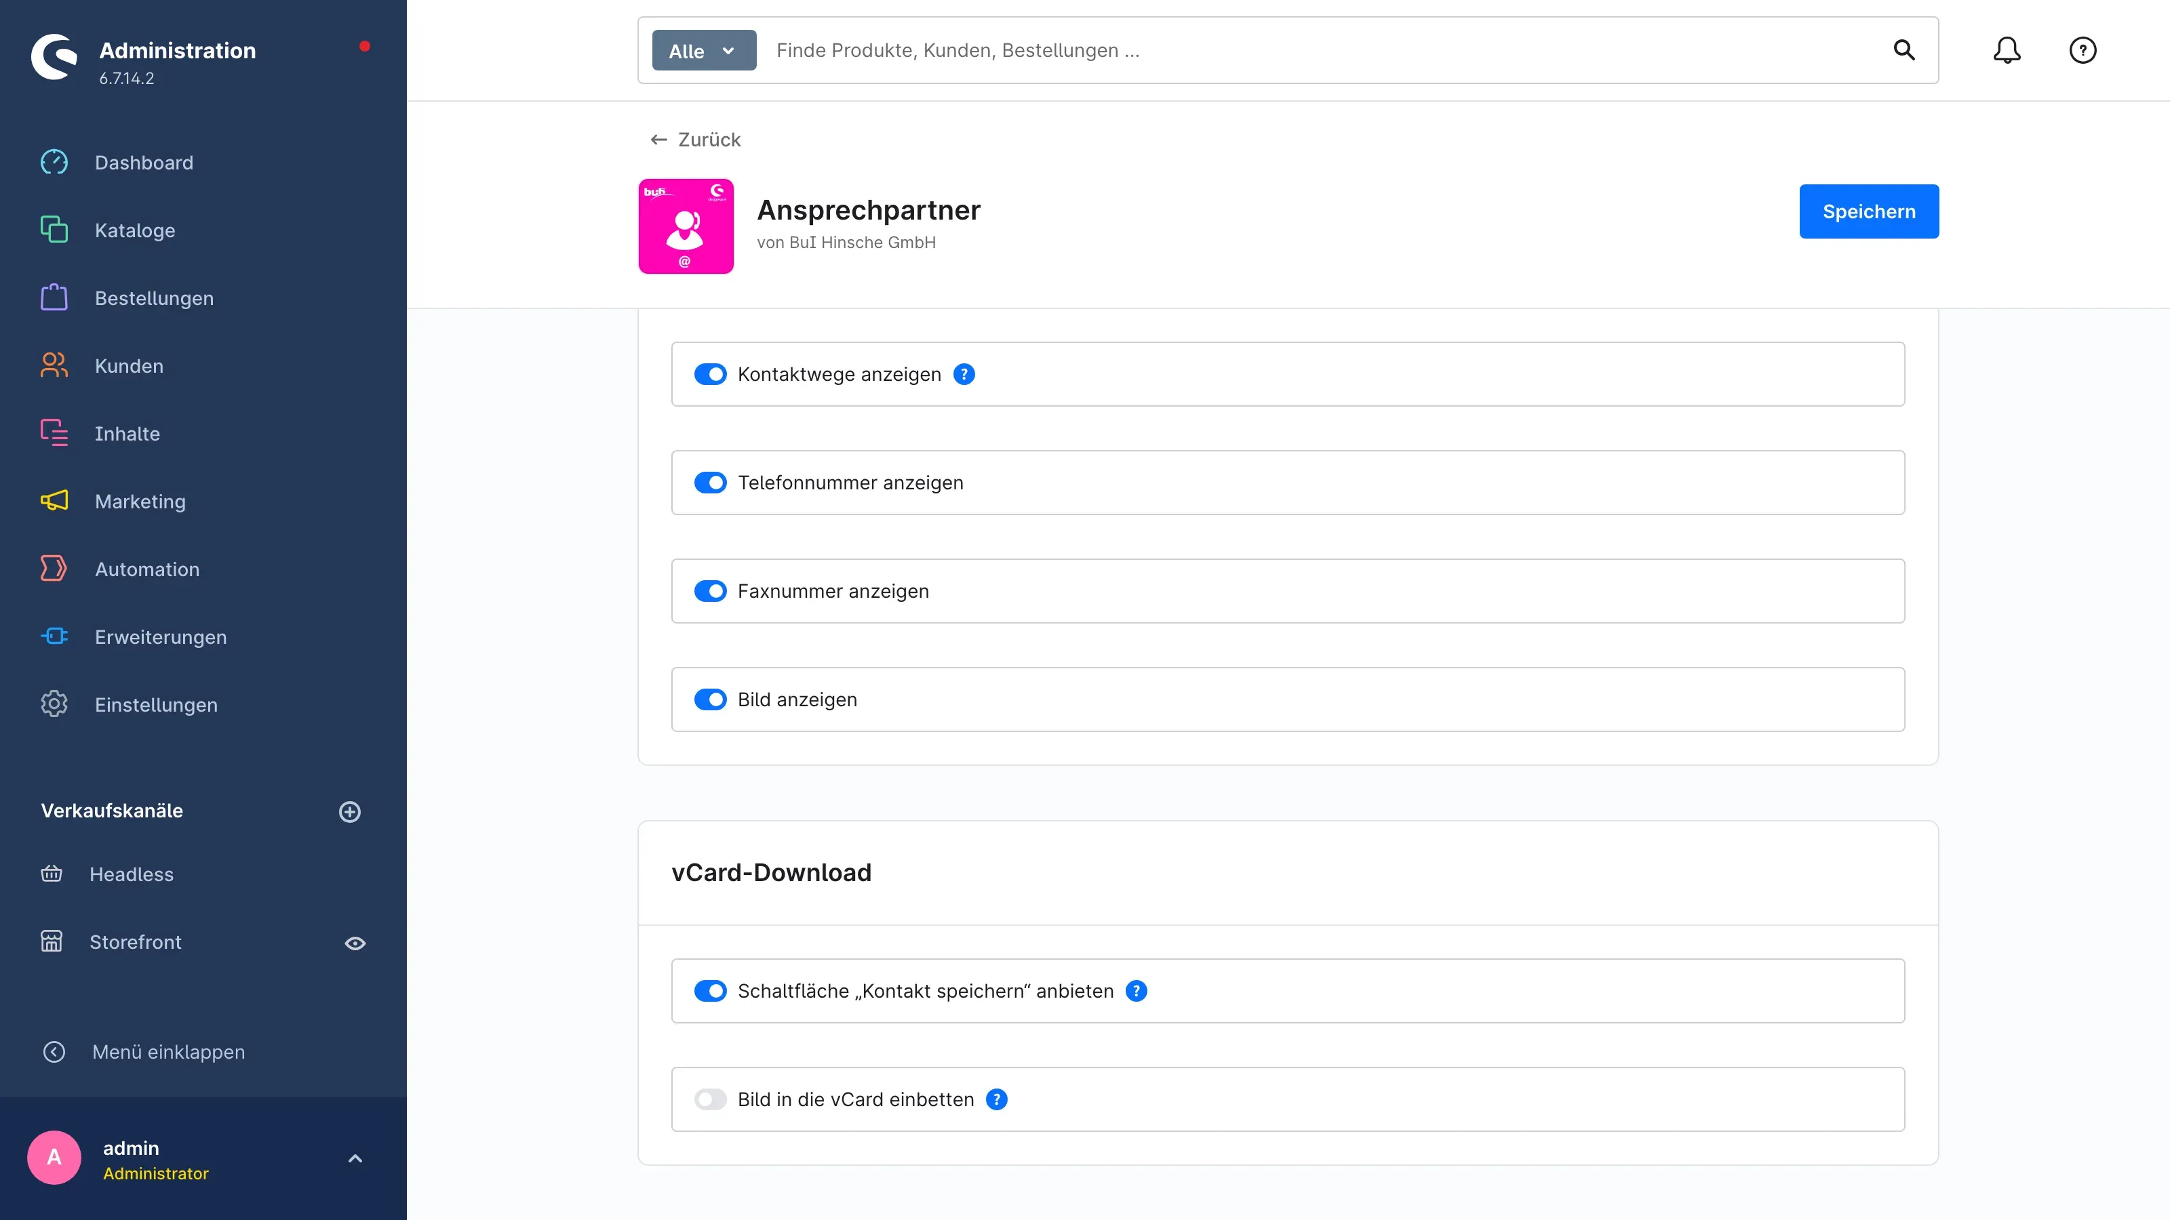Viewport: 2170px width, 1220px height.
Task: Open the Kataloge menu
Action: 135,230
